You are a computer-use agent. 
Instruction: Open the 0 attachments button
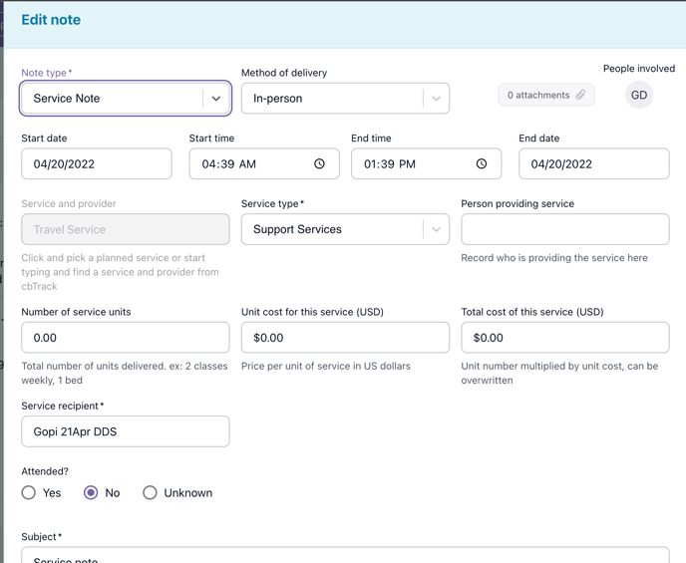[545, 95]
